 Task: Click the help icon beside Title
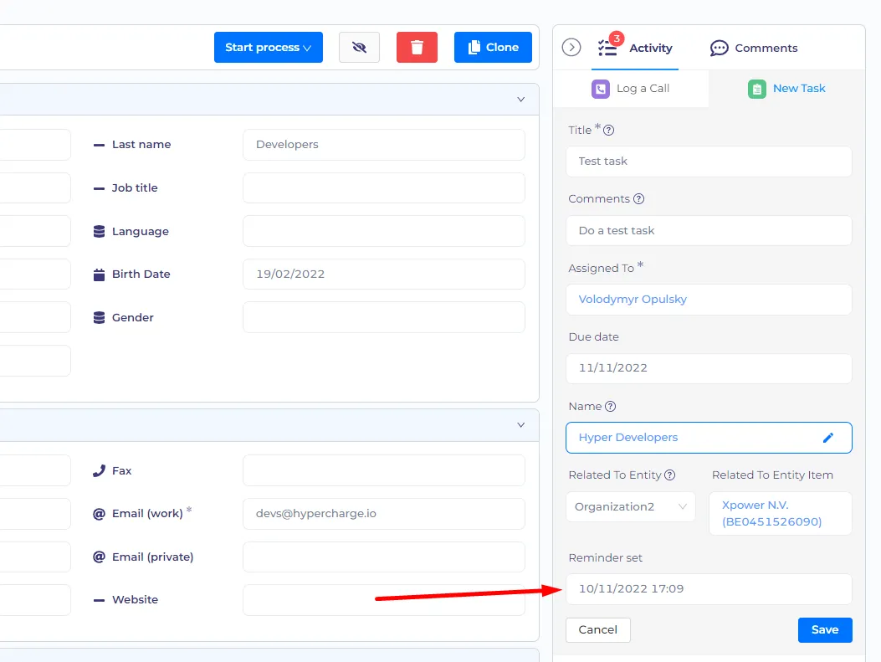(608, 131)
